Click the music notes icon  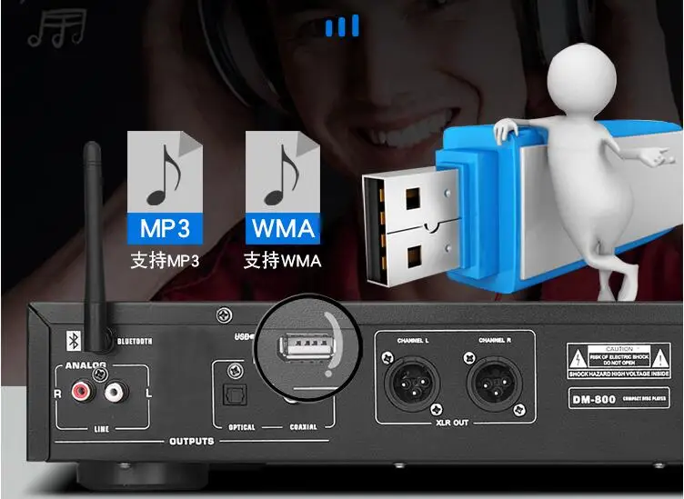[x=56, y=28]
